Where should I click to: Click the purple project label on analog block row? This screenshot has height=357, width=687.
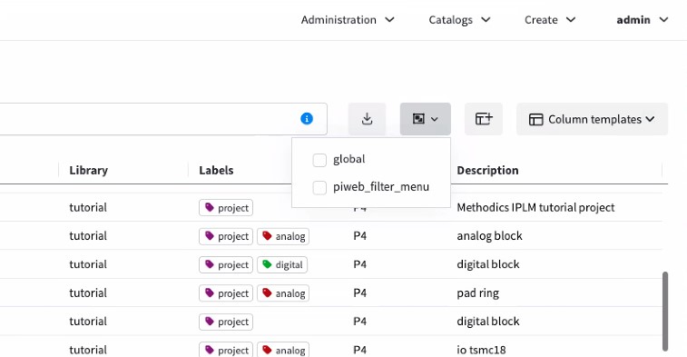226,236
